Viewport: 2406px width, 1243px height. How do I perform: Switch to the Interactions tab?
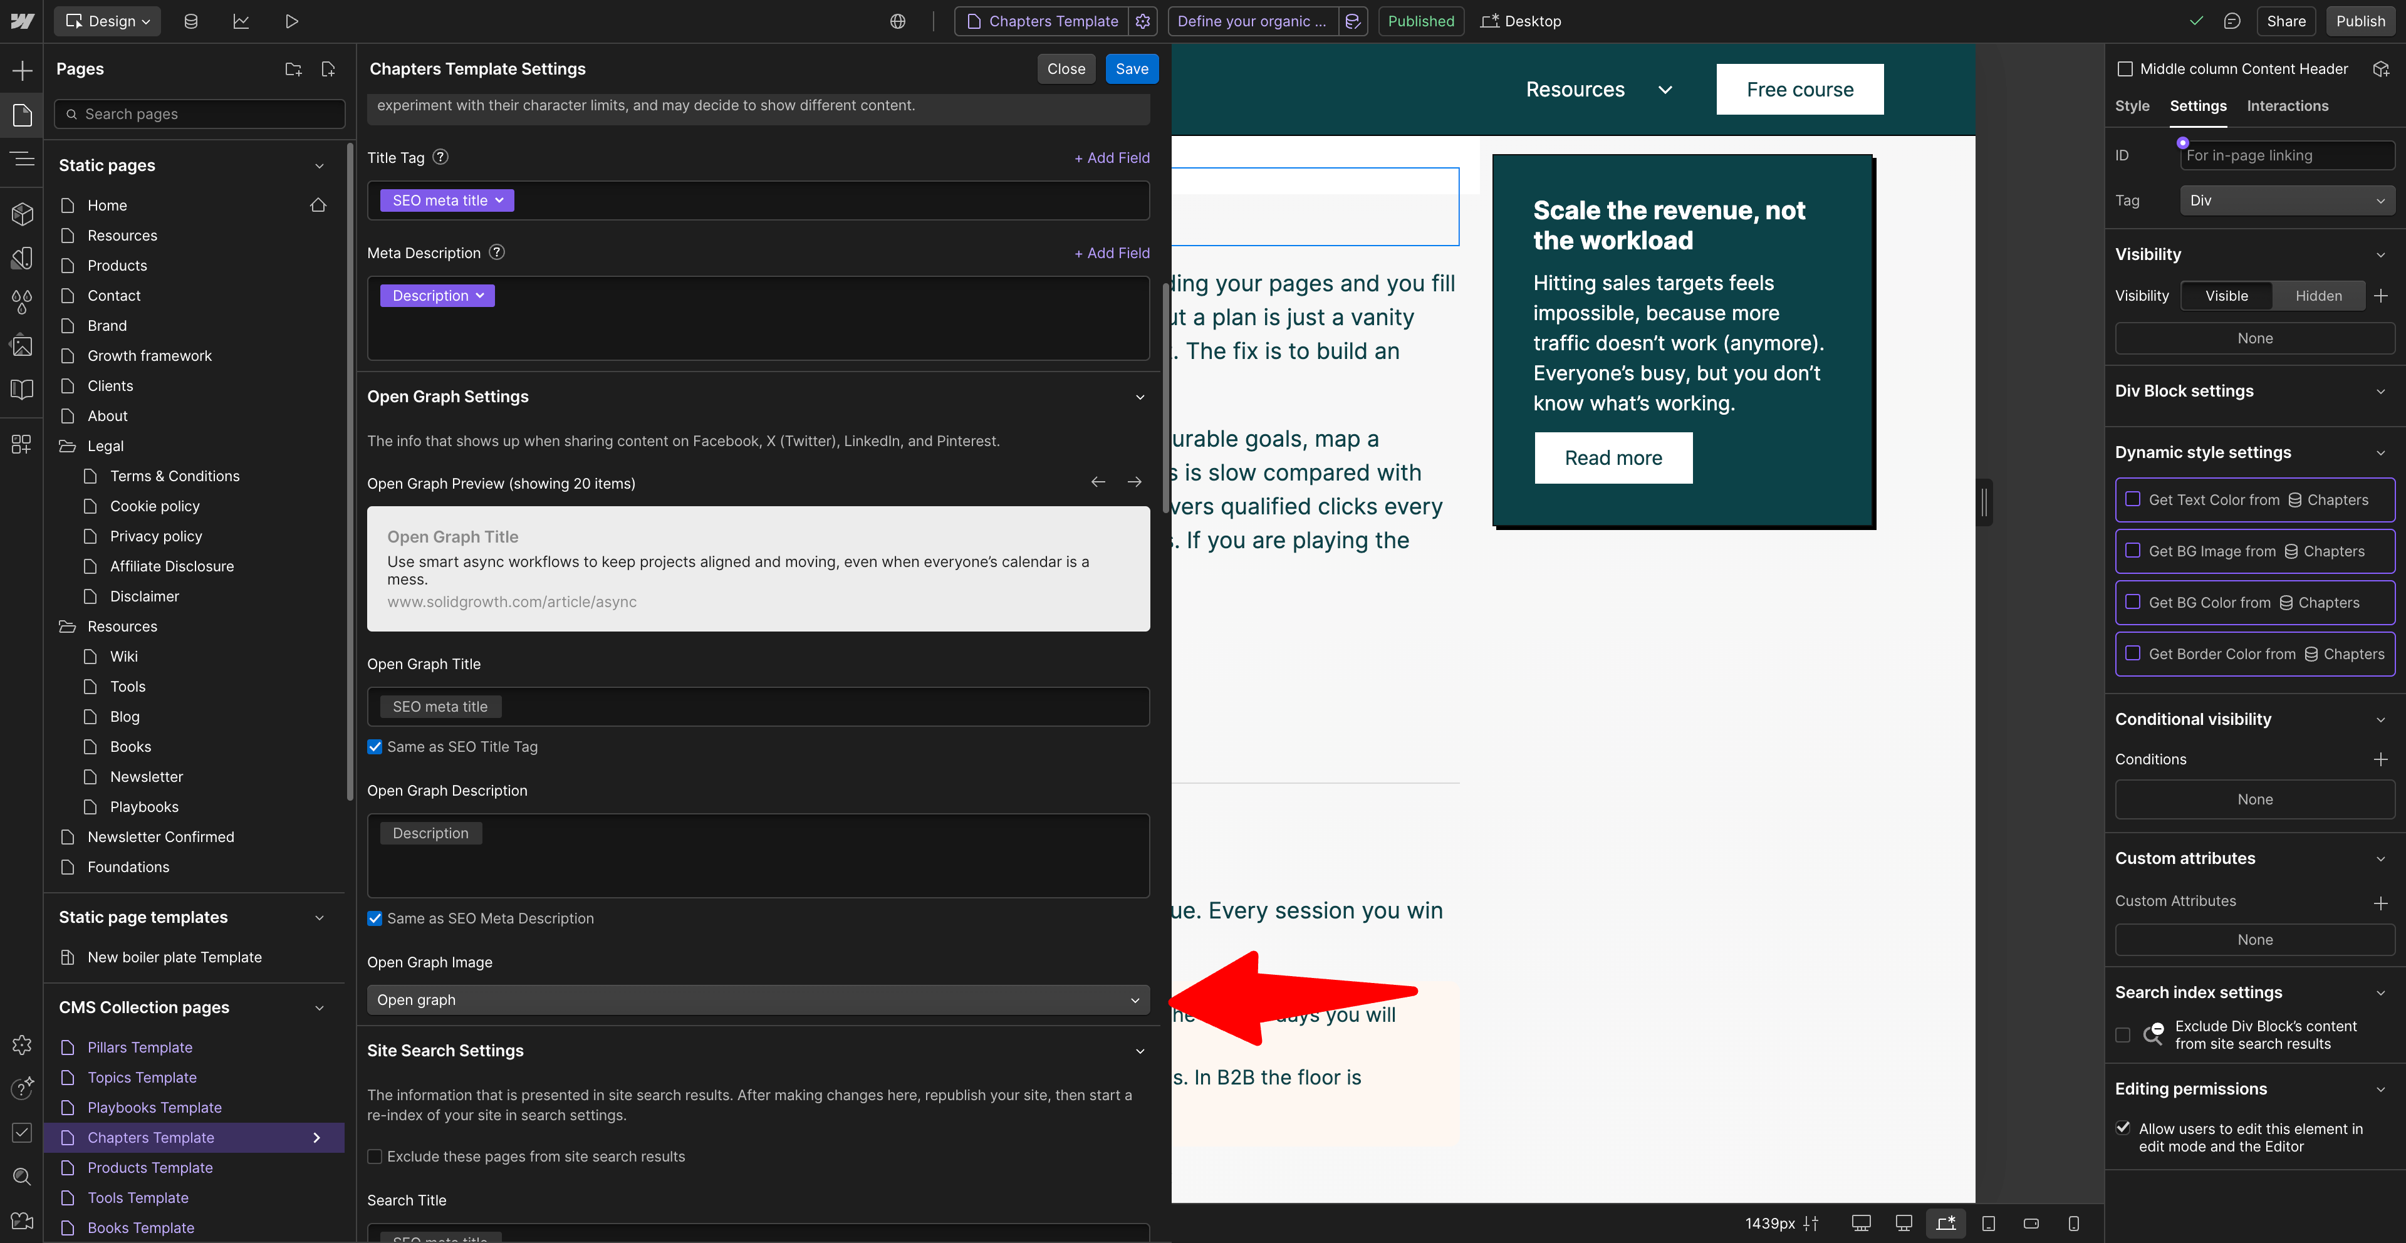[2288, 107]
